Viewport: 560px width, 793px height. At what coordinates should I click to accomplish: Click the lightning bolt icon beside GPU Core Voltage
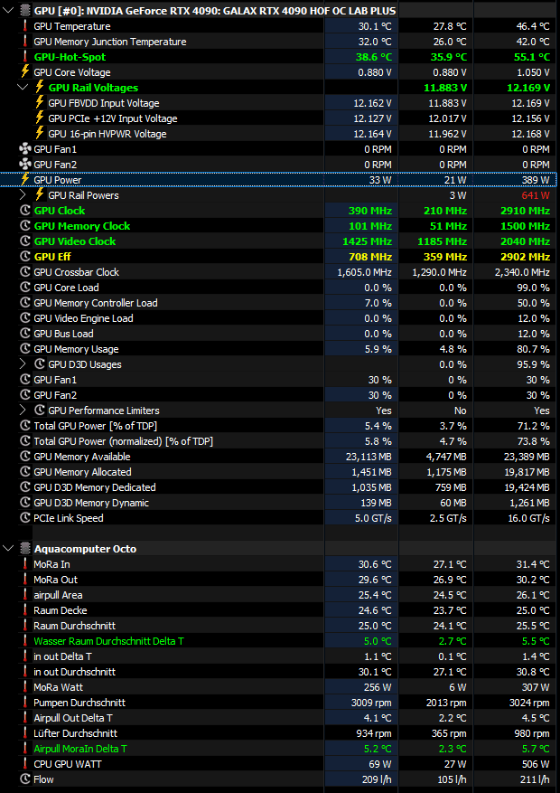click(x=24, y=71)
